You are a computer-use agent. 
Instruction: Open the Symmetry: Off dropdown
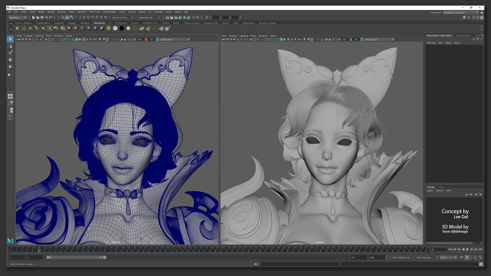click(x=147, y=18)
